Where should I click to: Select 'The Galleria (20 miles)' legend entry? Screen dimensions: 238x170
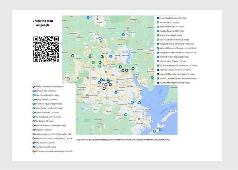pos(45,121)
